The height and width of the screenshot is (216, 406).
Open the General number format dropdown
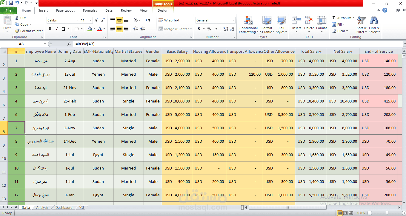coord(233,20)
